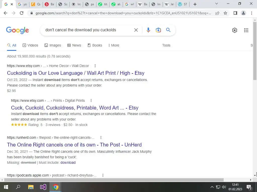
Task: Click the Chrome back arrow
Action: click(6, 13)
